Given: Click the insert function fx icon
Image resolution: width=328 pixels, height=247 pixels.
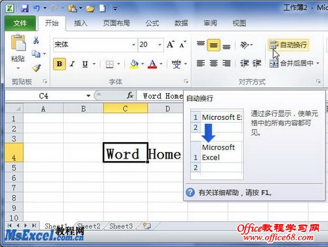Looking at the screenshot, I should click(130, 96).
